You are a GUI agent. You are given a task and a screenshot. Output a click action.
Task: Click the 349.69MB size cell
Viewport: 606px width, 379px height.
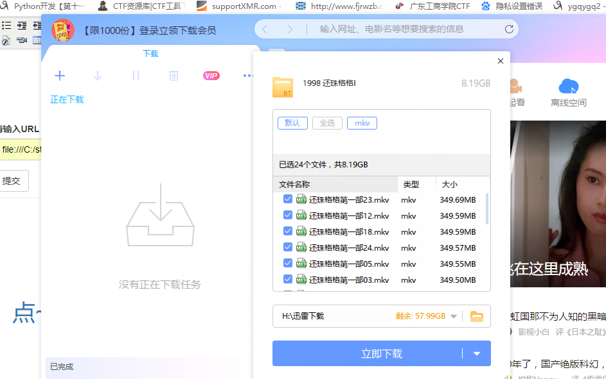[x=458, y=199]
